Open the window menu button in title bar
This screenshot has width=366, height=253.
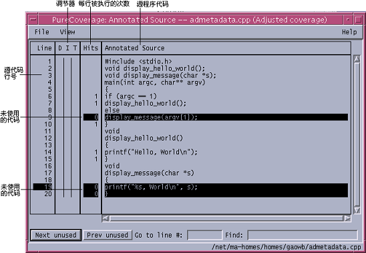click(x=33, y=19)
